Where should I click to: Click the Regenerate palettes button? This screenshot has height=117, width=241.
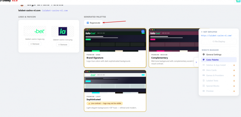pos(93,23)
